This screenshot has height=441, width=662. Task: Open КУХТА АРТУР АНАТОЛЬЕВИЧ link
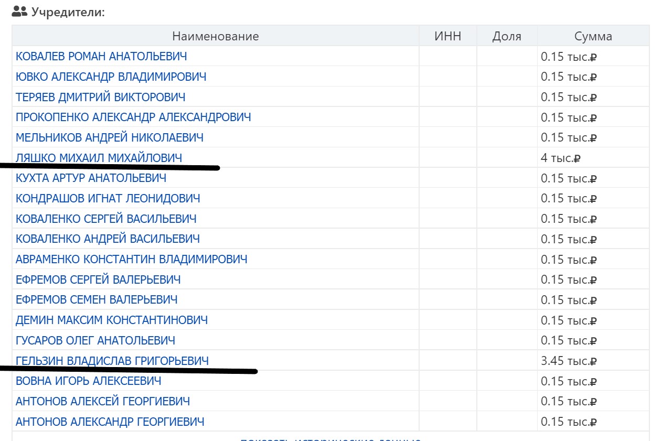[91, 178]
